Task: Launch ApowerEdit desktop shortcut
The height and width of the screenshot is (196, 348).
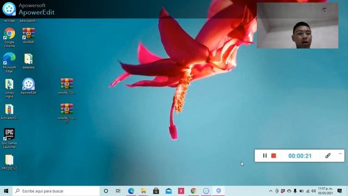Action: (x=28, y=86)
